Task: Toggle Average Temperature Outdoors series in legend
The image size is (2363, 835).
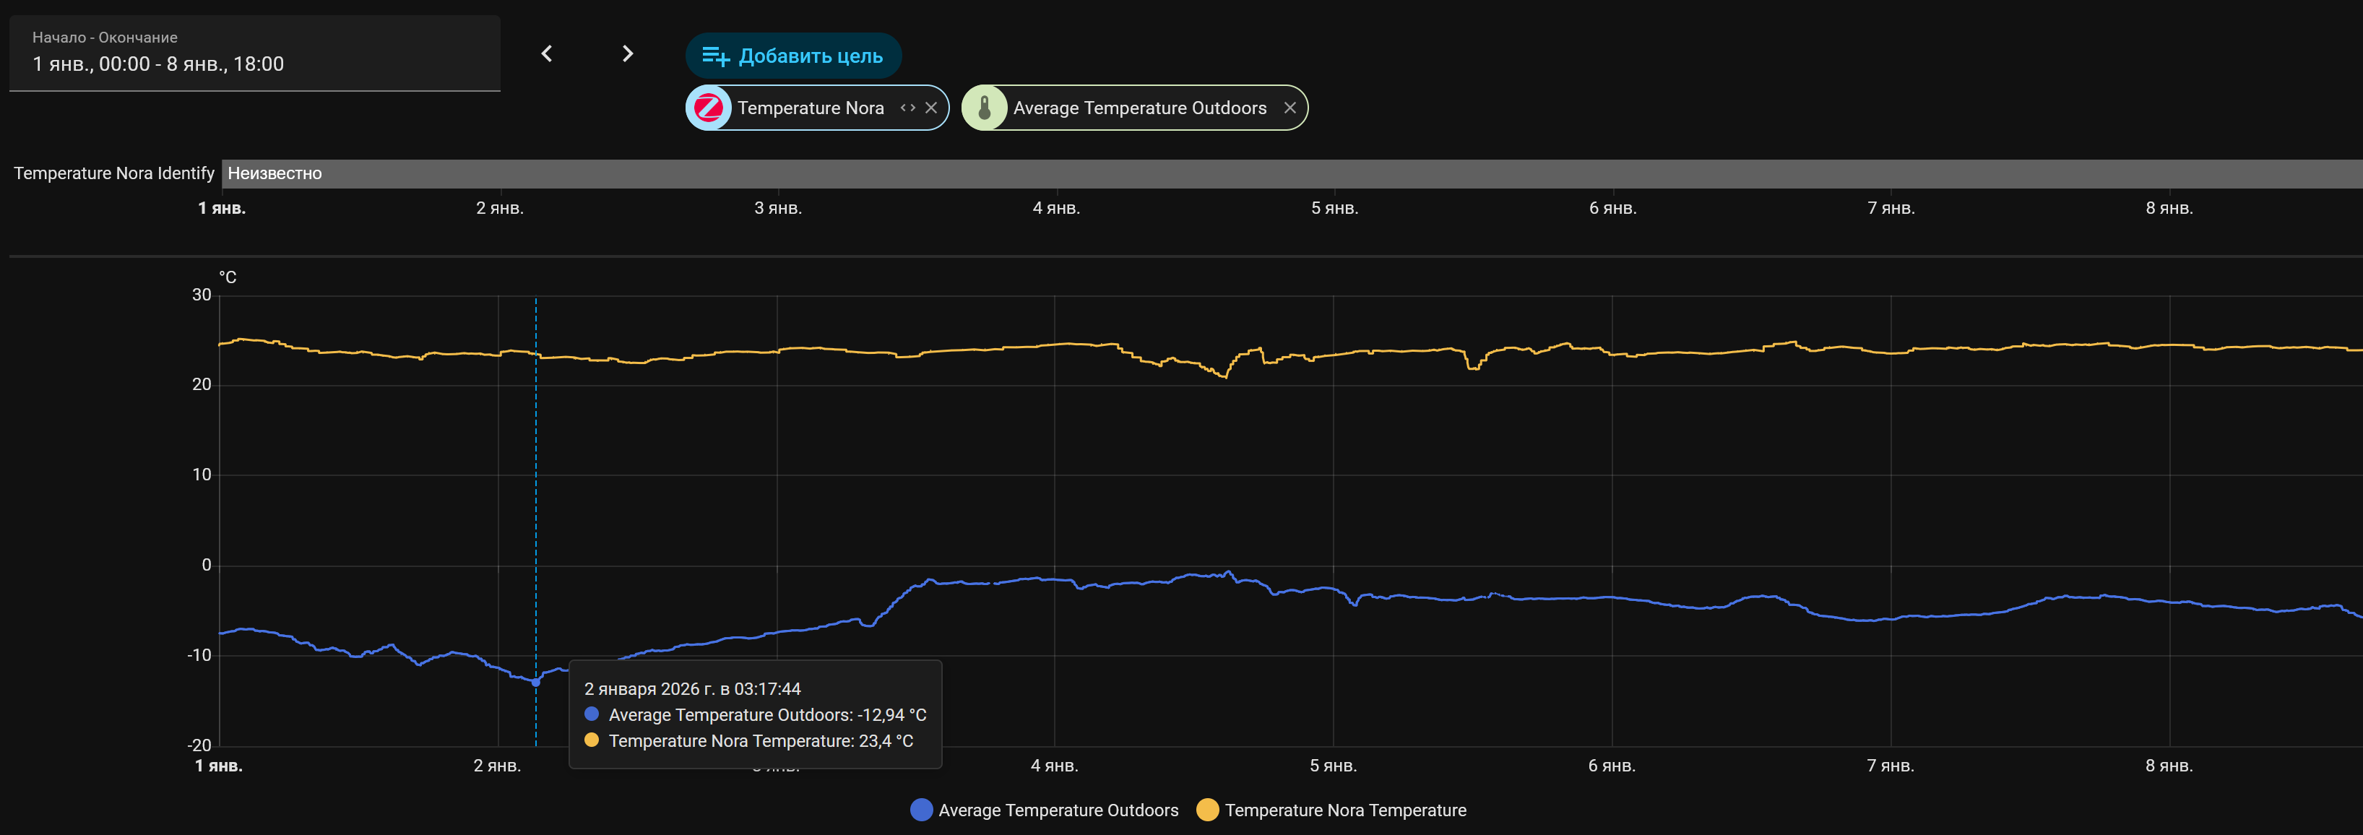Action: click(1058, 810)
